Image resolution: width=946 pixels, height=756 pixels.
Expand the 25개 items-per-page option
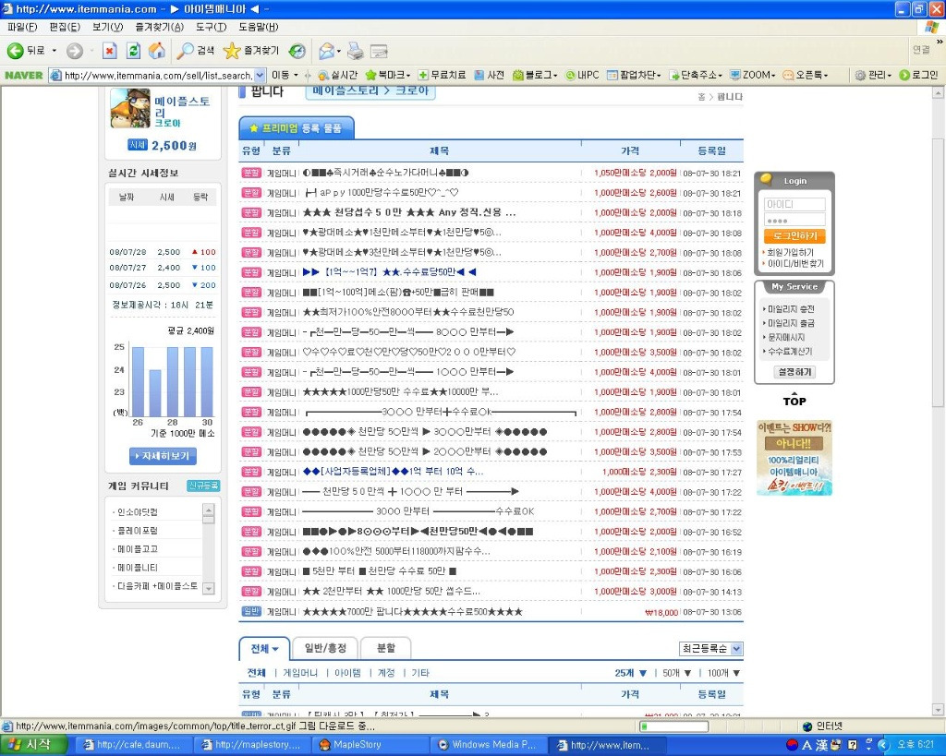click(x=631, y=673)
